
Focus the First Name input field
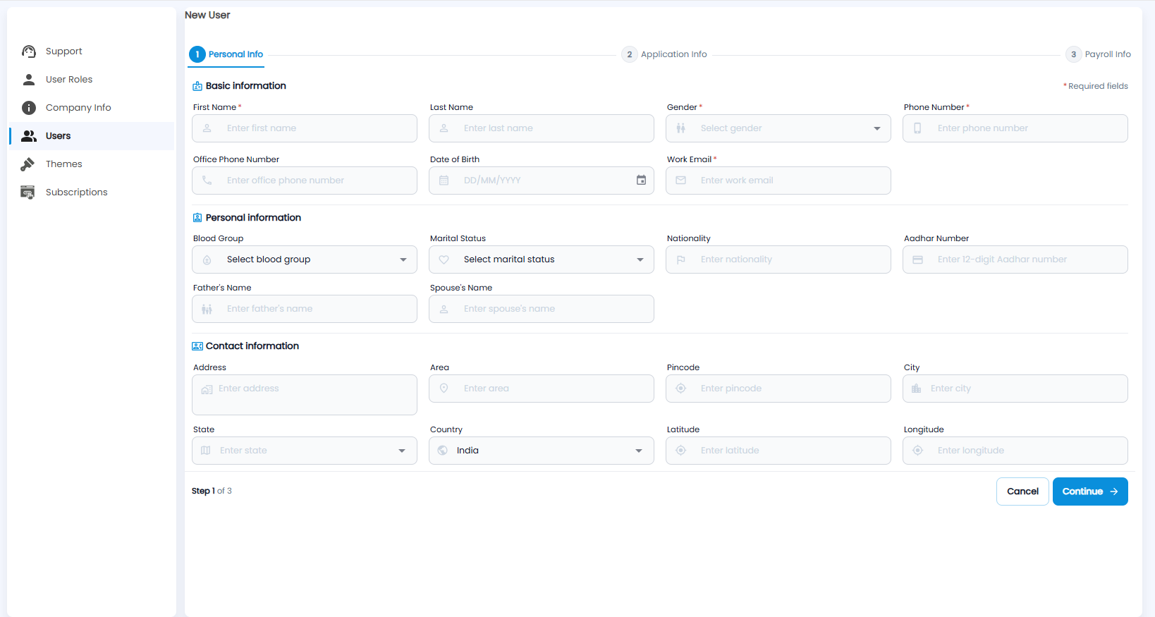(305, 128)
